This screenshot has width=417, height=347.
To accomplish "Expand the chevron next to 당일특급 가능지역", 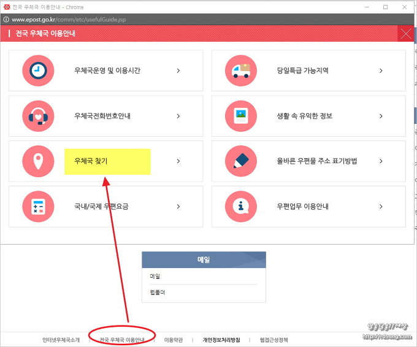I will point(381,71).
